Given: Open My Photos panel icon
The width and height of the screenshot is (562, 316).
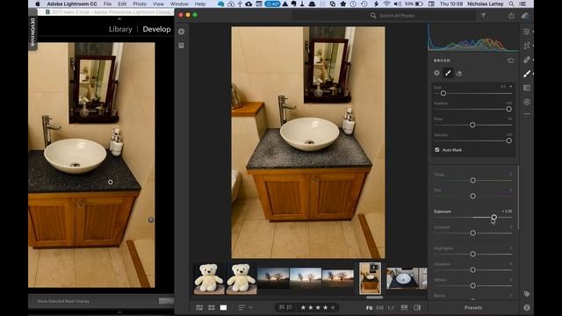Looking at the screenshot, I should pos(182,46).
